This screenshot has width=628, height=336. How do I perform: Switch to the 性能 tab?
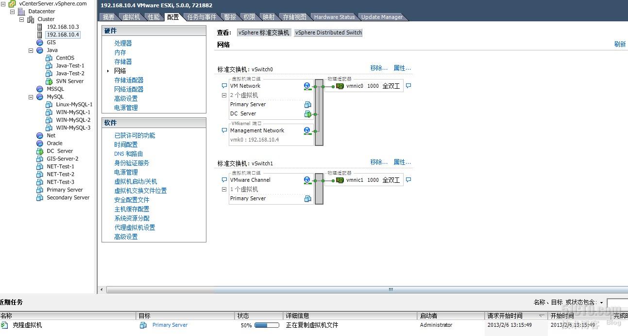(153, 17)
